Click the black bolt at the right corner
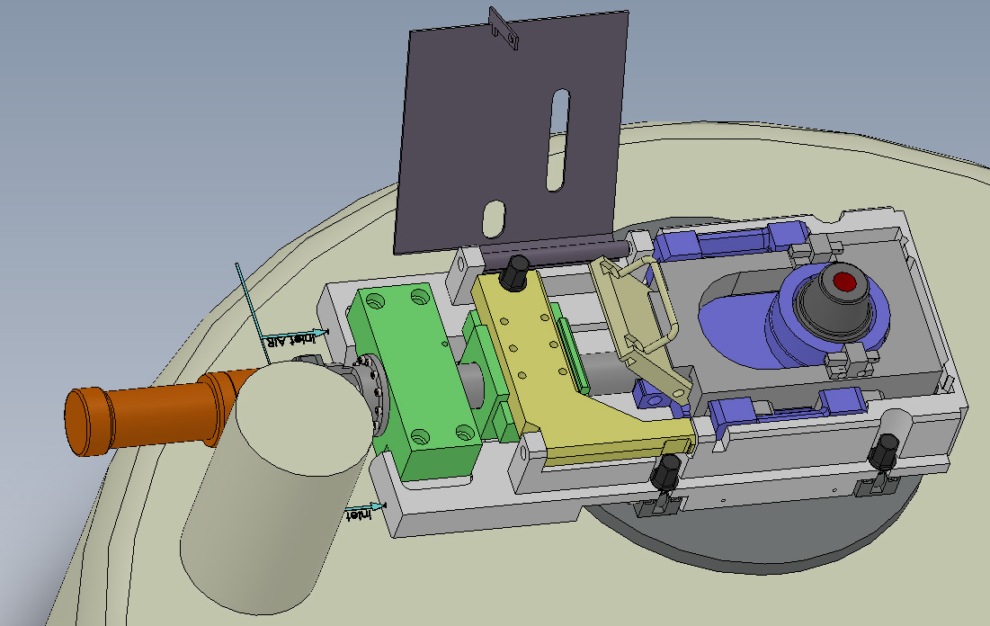The height and width of the screenshot is (626, 990). tap(884, 452)
